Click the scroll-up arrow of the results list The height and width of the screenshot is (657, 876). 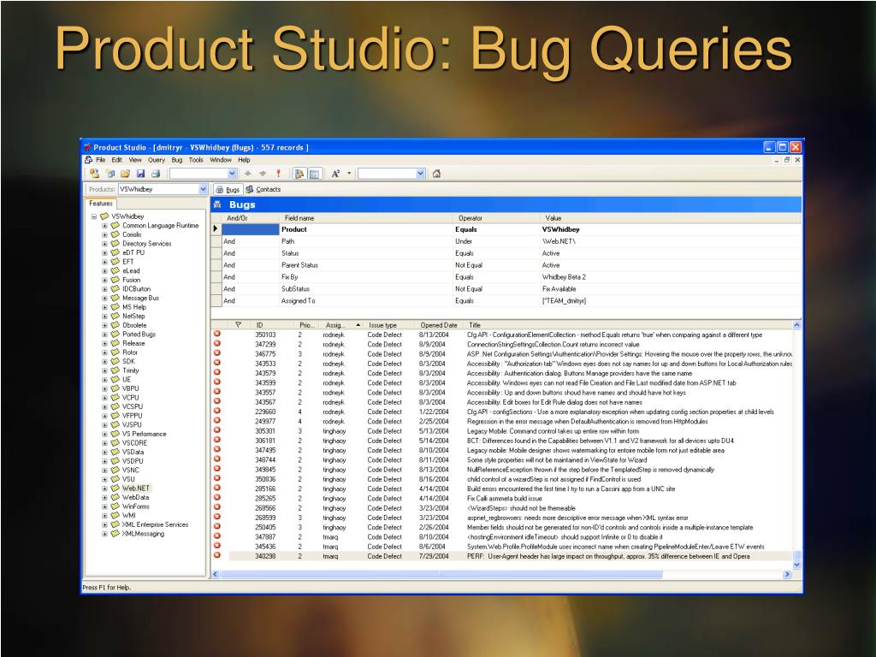(796, 324)
